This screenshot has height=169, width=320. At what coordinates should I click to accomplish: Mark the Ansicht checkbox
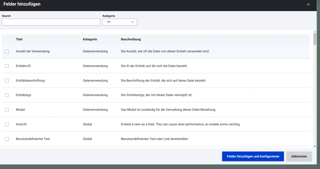tap(7, 124)
